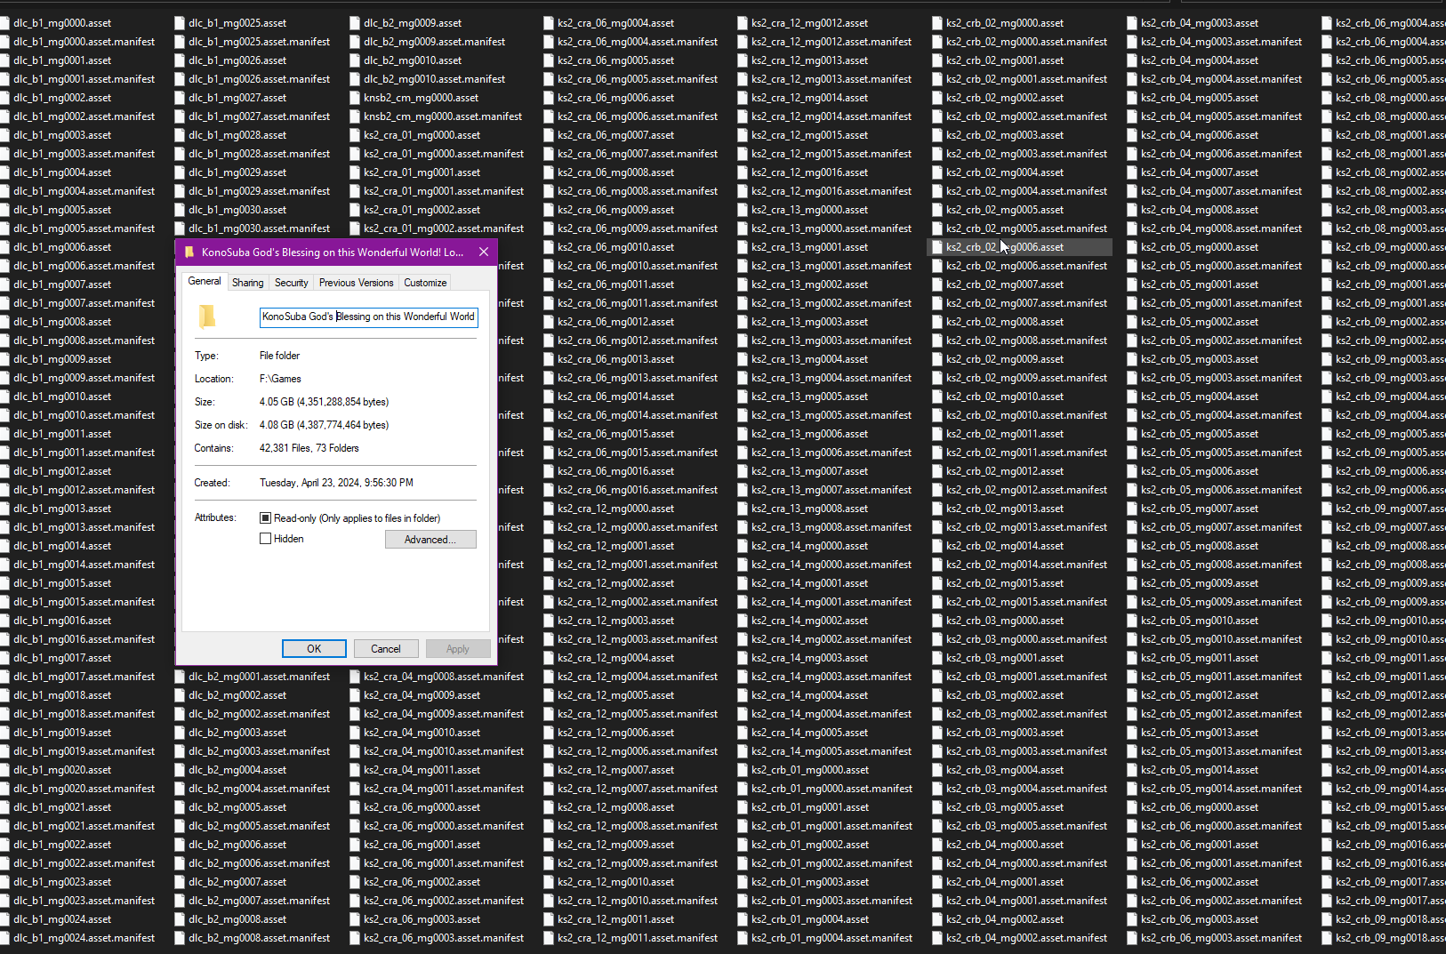Select file icon of ks2_crb_04_mg0003.asset
This screenshot has width=1446, height=954.
pyautogui.click(x=1132, y=23)
